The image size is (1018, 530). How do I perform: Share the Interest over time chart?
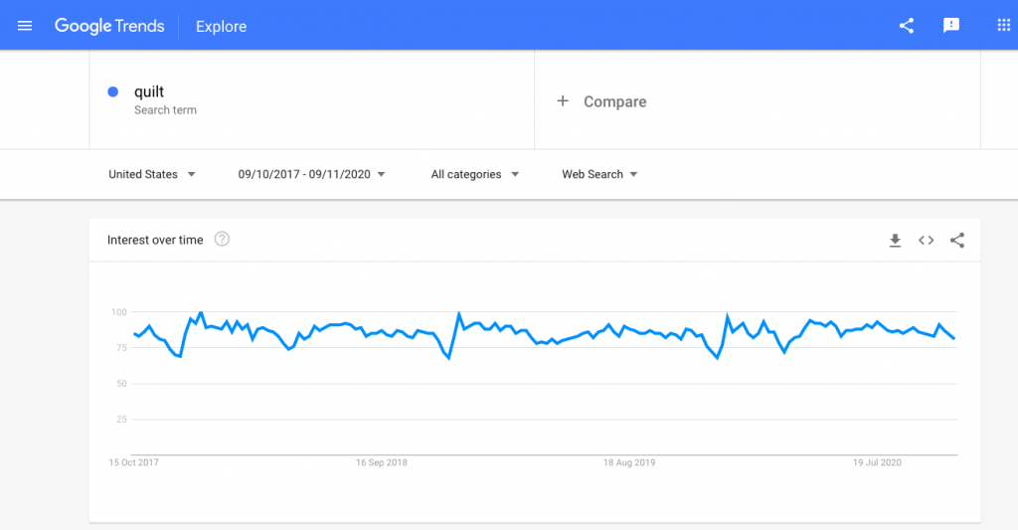pos(957,241)
